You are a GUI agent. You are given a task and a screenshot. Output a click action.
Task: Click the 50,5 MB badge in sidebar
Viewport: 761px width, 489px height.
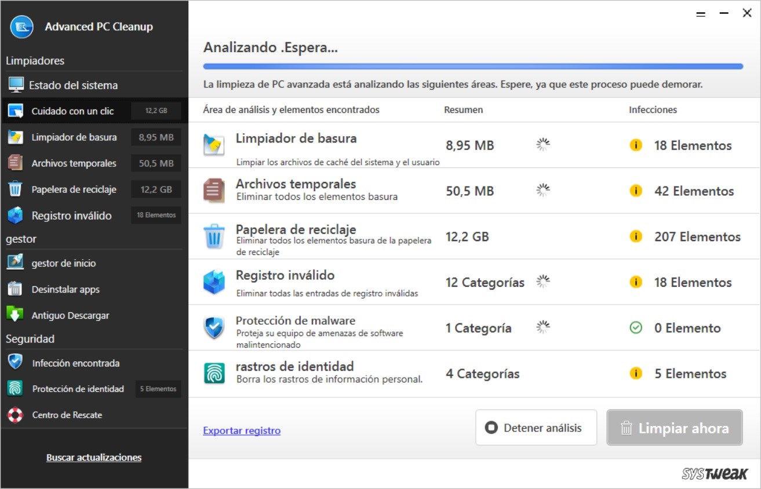[x=156, y=163]
